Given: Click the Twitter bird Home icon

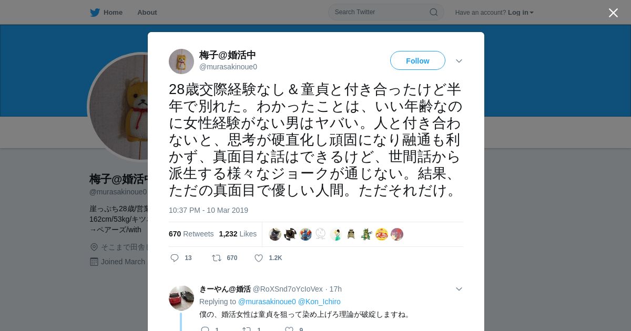Looking at the screenshot, I should pyautogui.click(x=95, y=12).
